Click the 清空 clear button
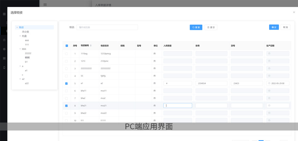 click(211, 27)
